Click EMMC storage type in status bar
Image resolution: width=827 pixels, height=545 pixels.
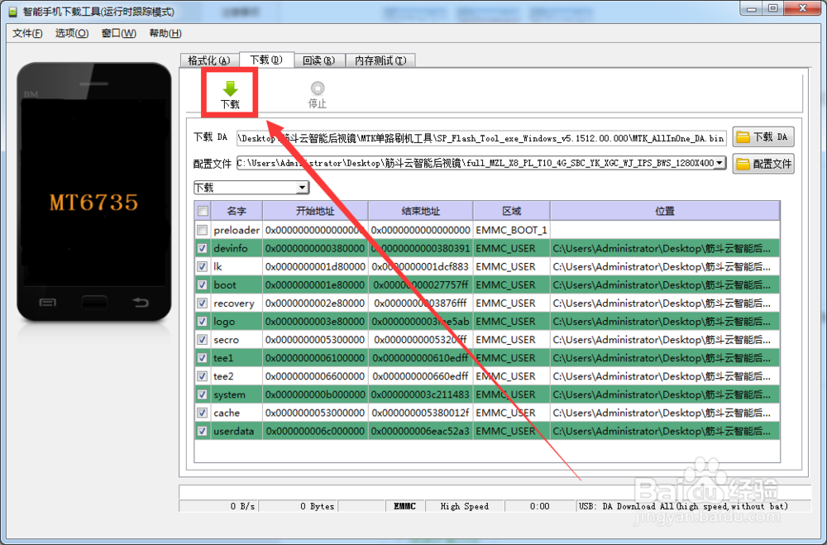[x=404, y=506]
